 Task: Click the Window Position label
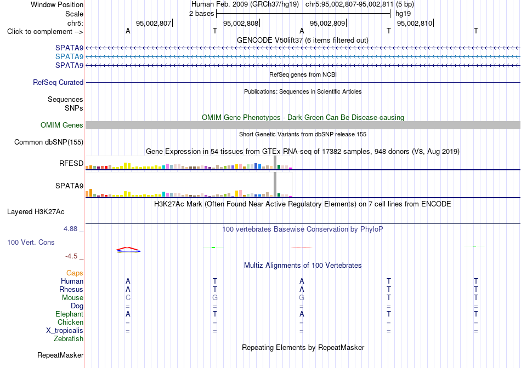pyautogui.click(x=57, y=4)
